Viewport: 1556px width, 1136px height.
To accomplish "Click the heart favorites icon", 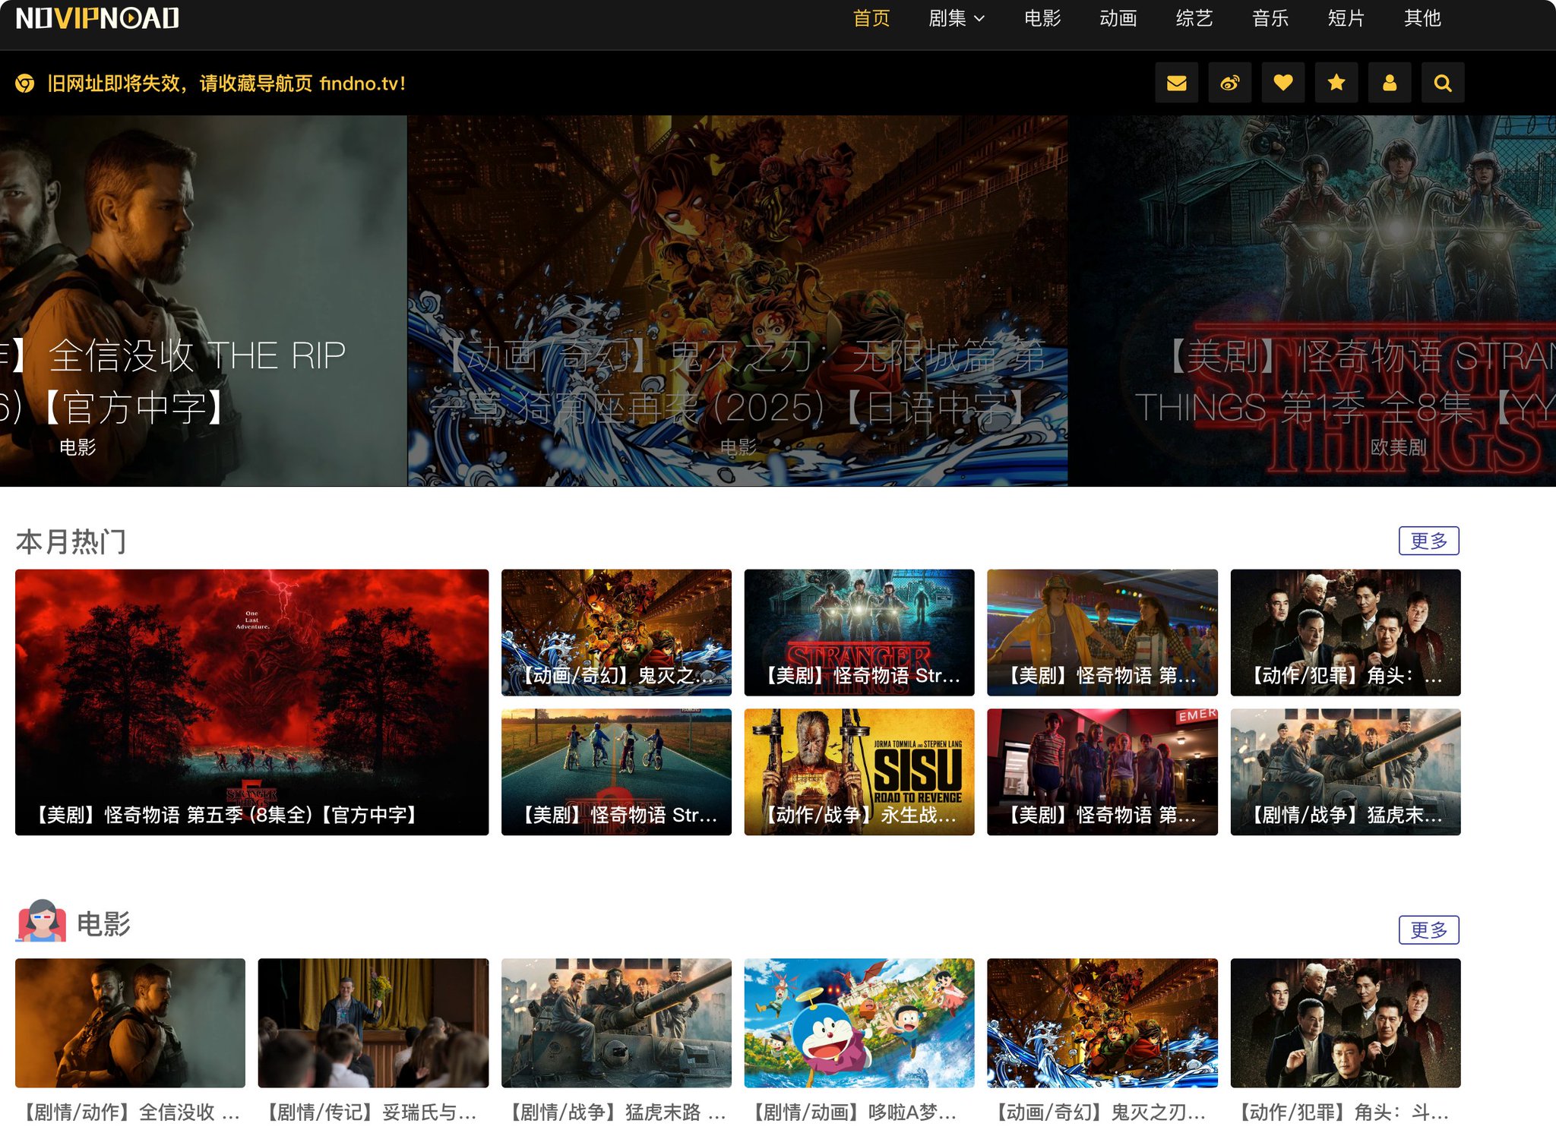I will pos(1282,83).
